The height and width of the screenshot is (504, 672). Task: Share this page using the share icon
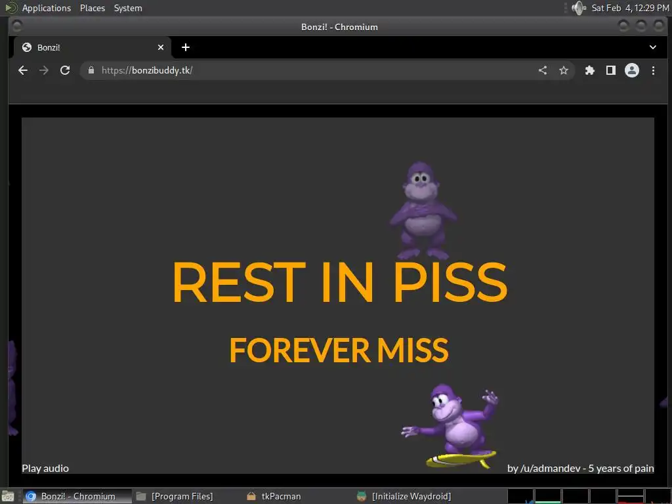tap(543, 70)
